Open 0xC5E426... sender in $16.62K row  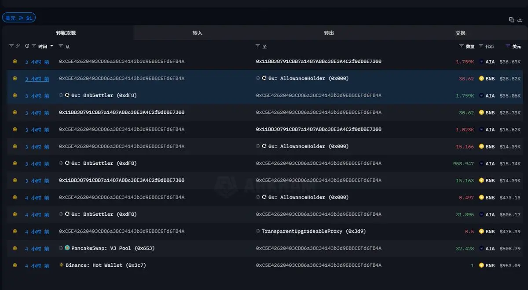pyautogui.click(x=121, y=130)
